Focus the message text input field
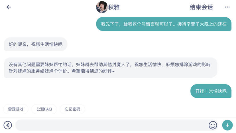This screenshot has width=236, height=133. click(111, 125)
